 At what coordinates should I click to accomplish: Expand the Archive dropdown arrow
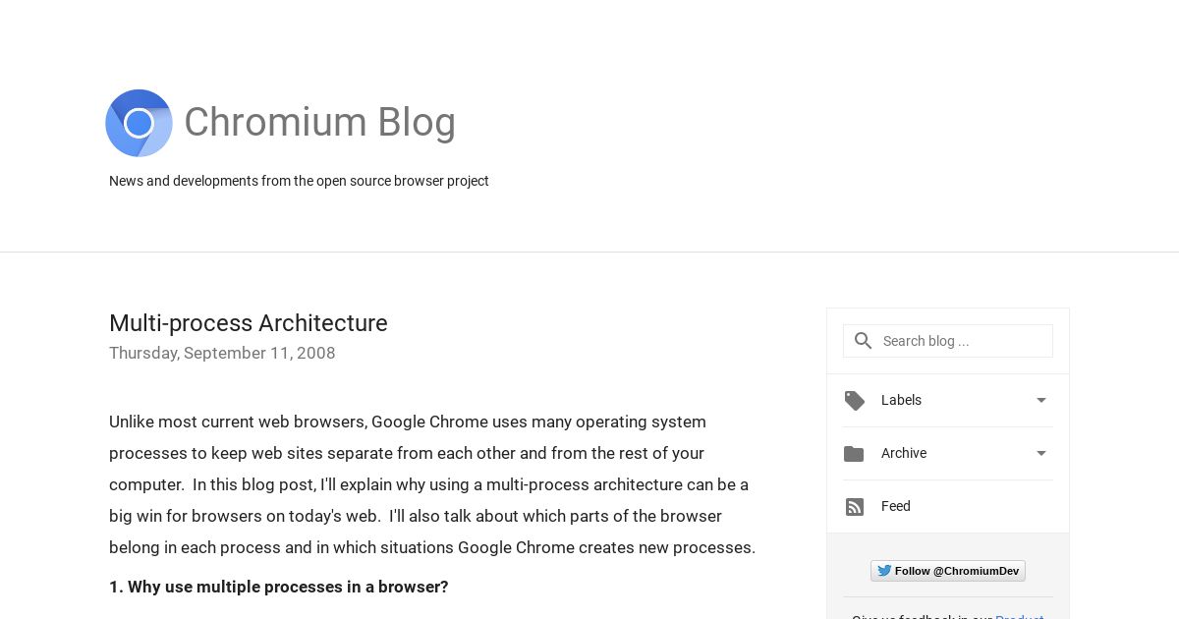point(1041,453)
